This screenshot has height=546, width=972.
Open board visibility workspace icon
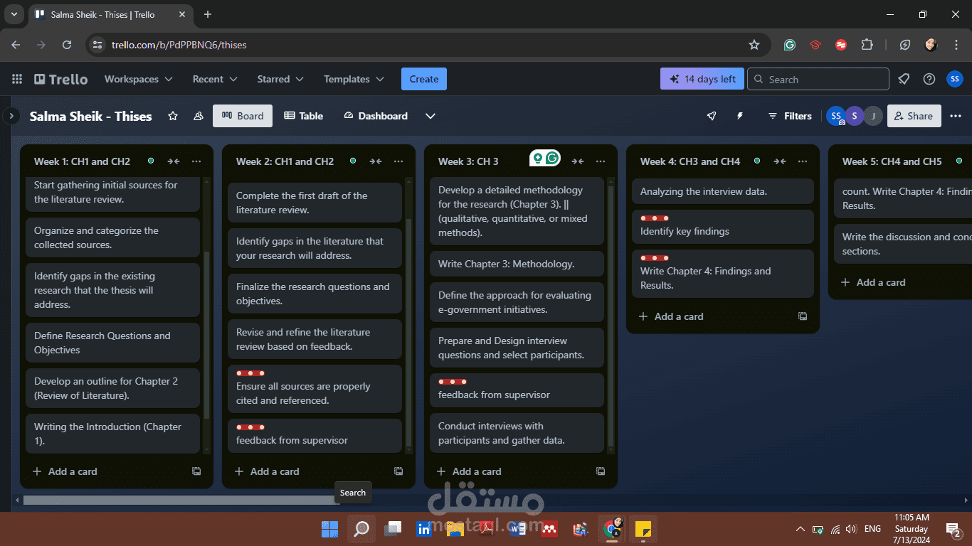point(199,116)
